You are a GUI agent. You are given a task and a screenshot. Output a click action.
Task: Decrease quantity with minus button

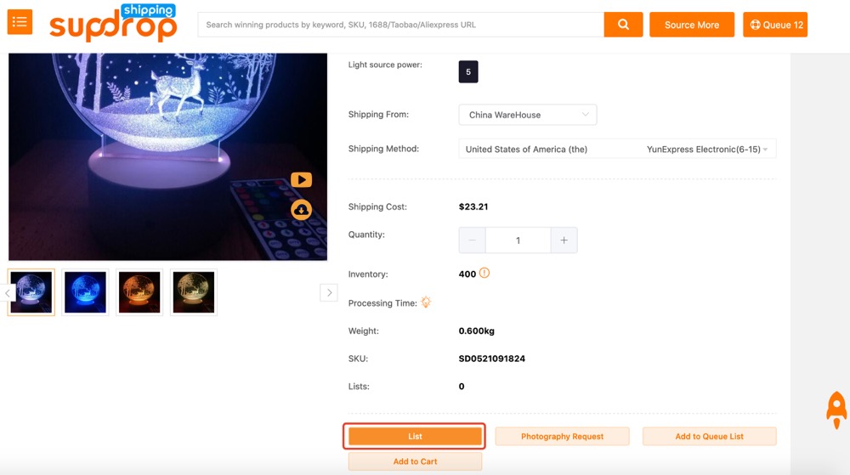472,240
